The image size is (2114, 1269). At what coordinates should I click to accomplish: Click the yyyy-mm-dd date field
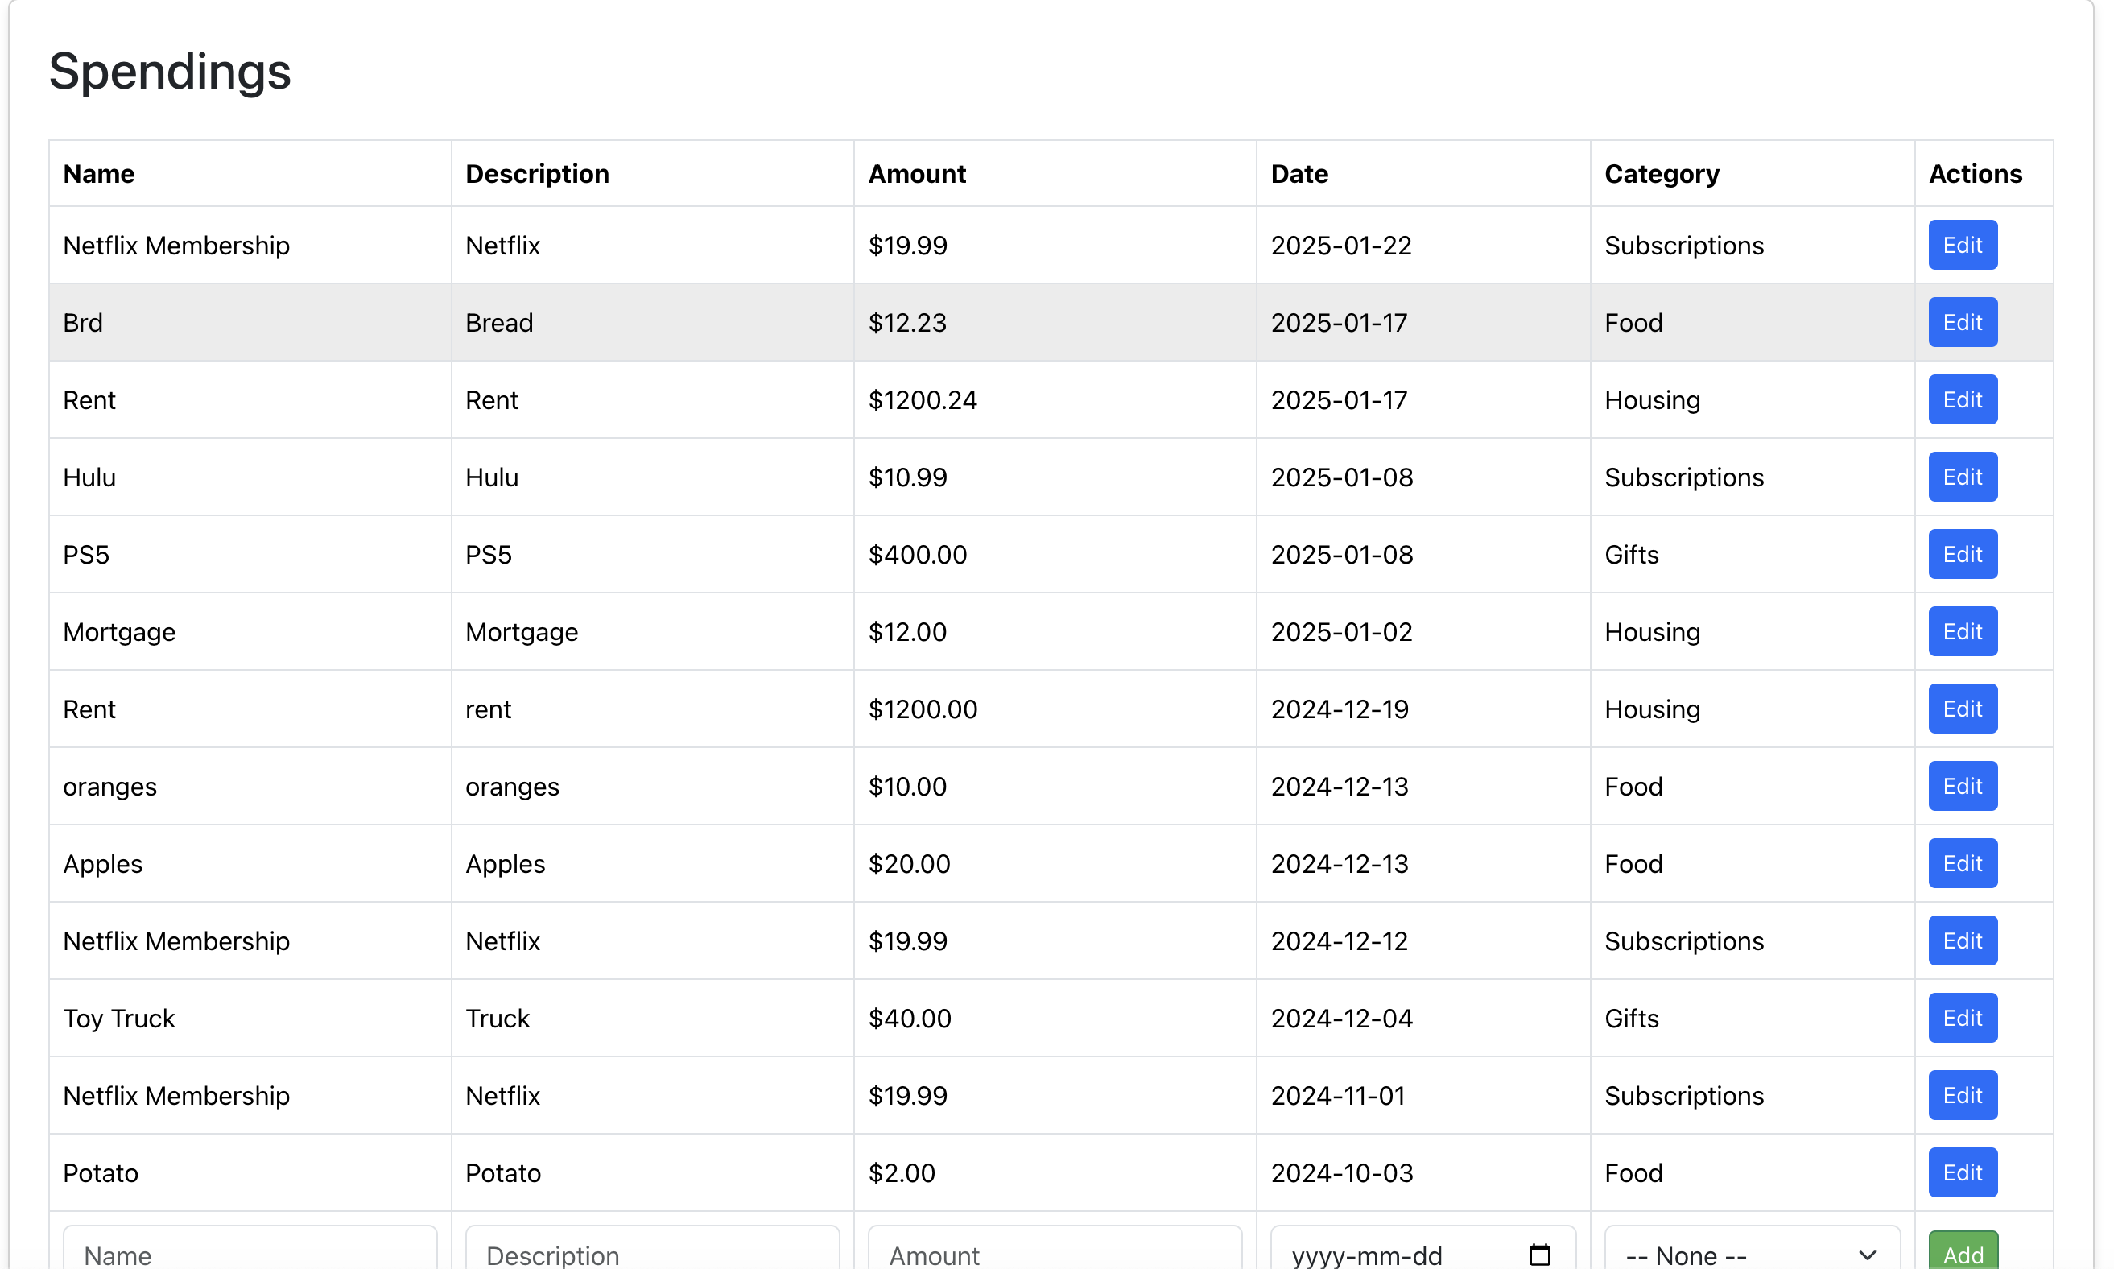click(x=1385, y=1255)
